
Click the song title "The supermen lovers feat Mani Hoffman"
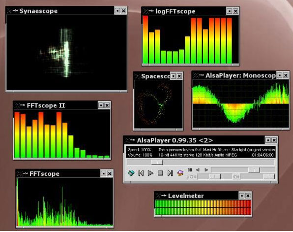193,150
